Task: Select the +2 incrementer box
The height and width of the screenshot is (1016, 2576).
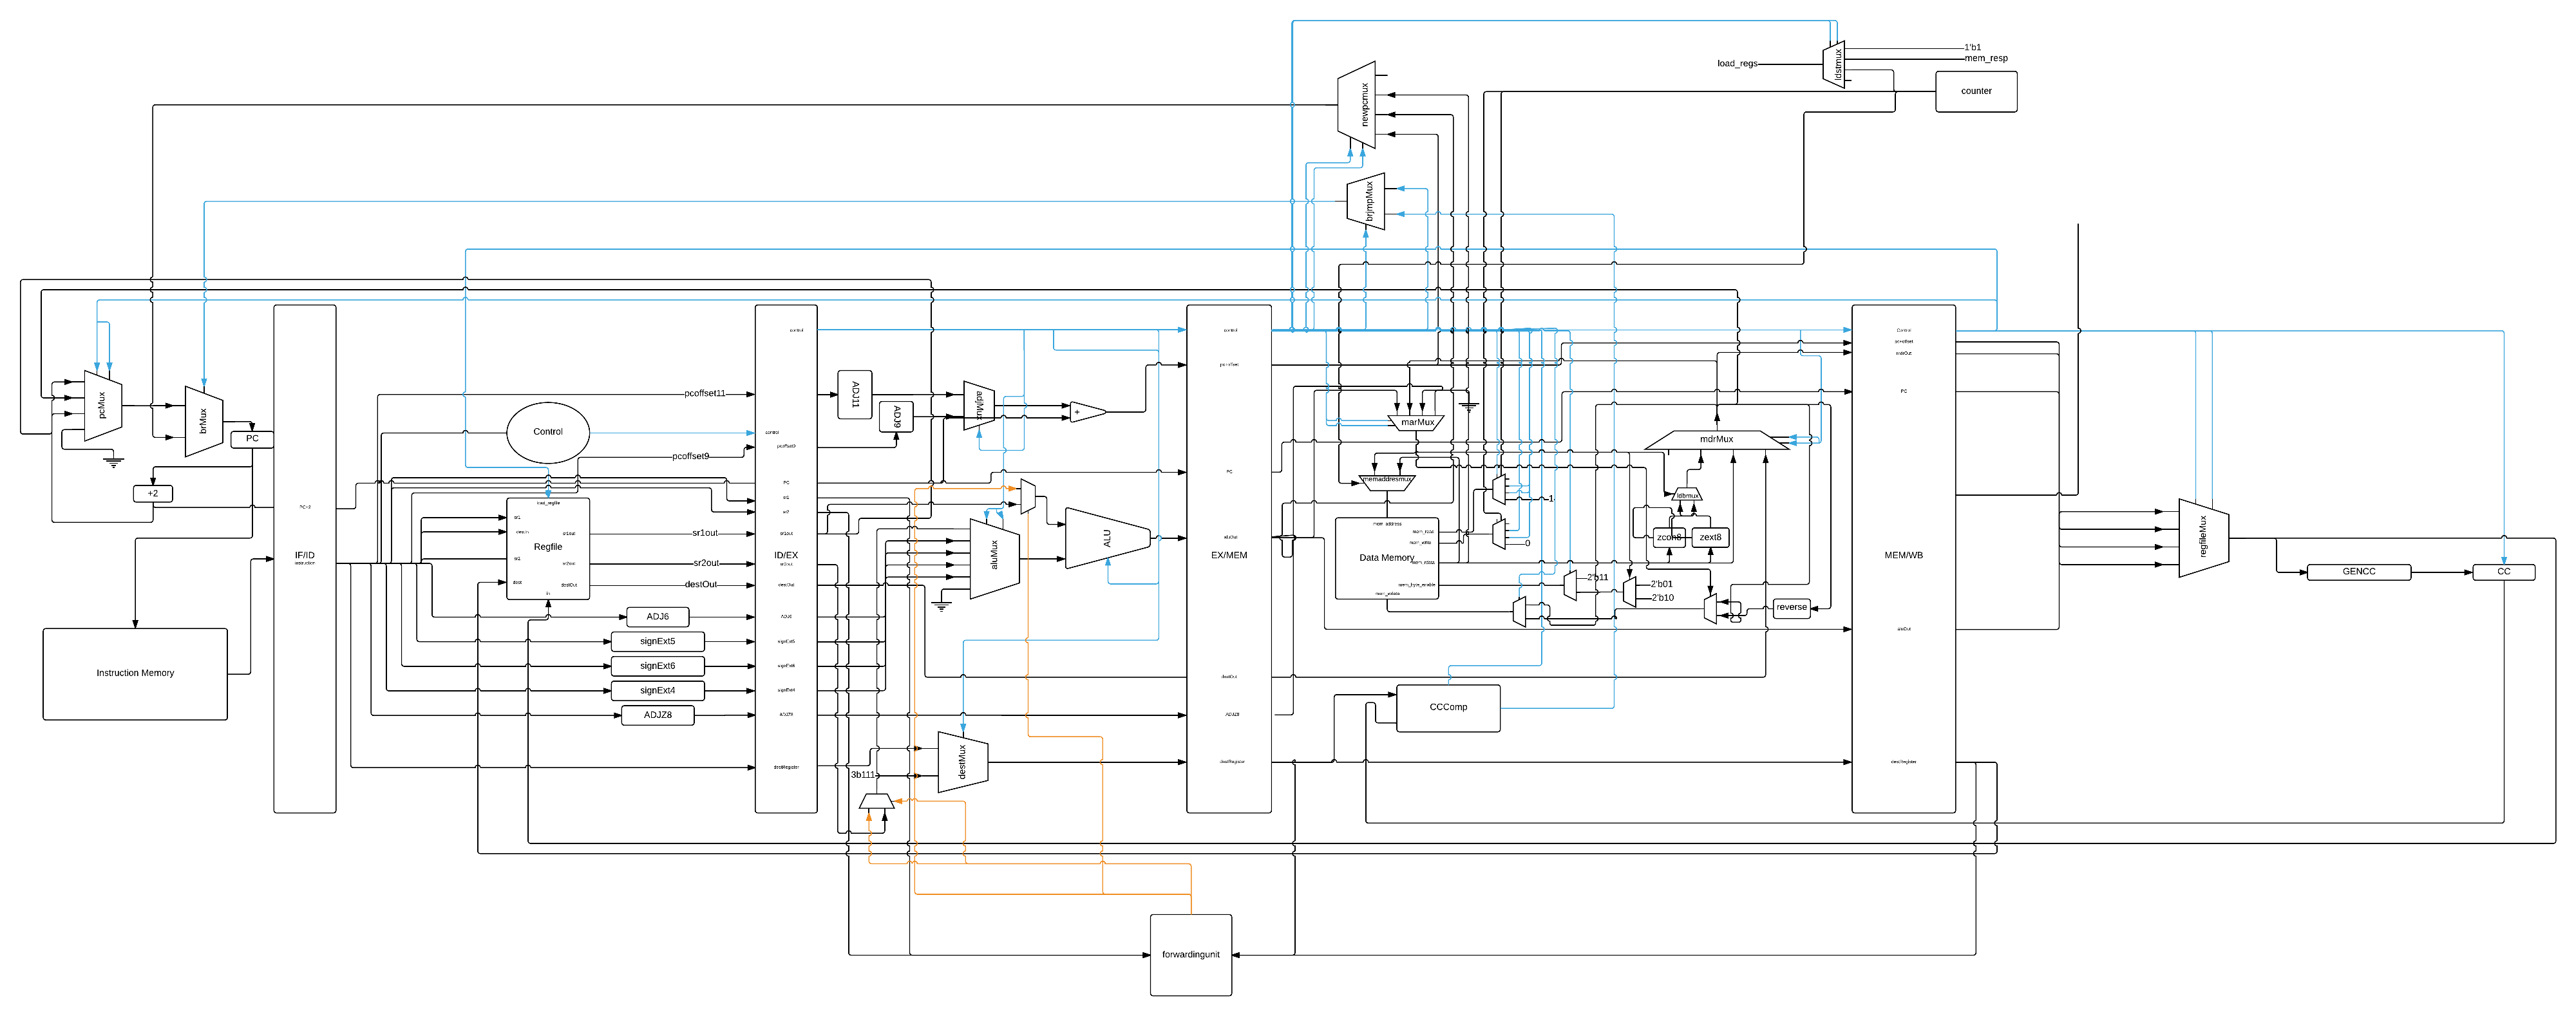Action: (153, 494)
